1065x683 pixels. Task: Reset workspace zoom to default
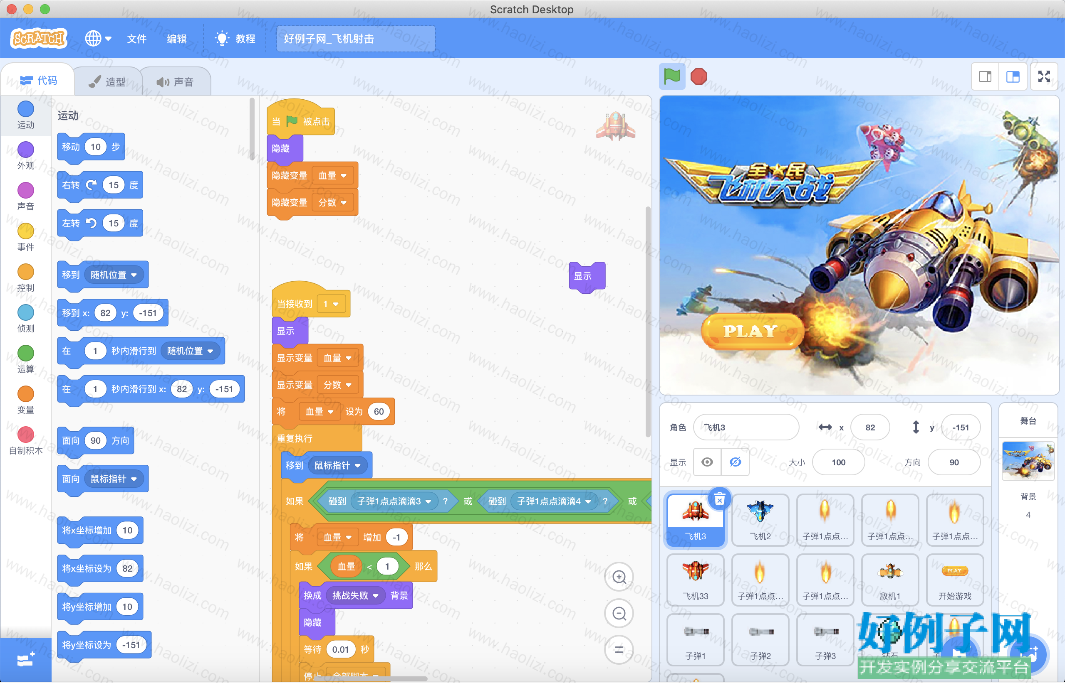tap(619, 650)
